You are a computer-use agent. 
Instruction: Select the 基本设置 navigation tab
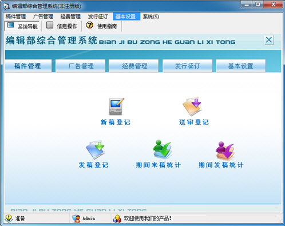coord(241,66)
